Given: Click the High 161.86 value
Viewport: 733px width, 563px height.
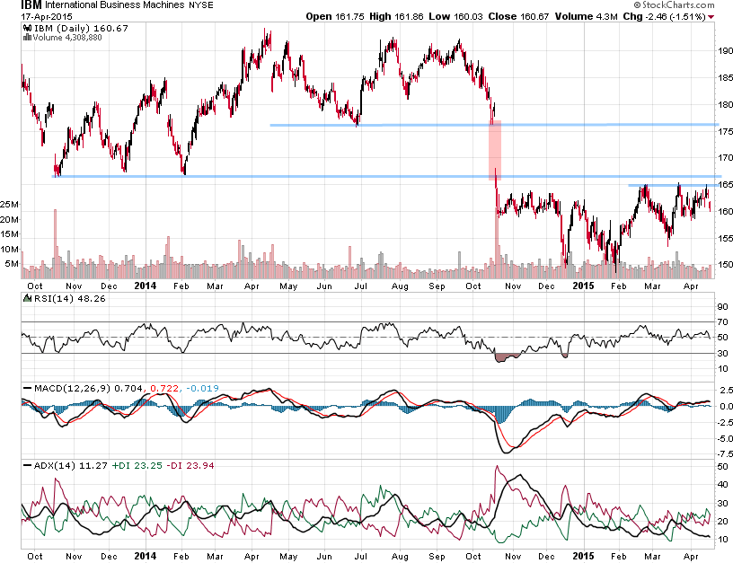Looking at the screenshot, I should 396,16.
